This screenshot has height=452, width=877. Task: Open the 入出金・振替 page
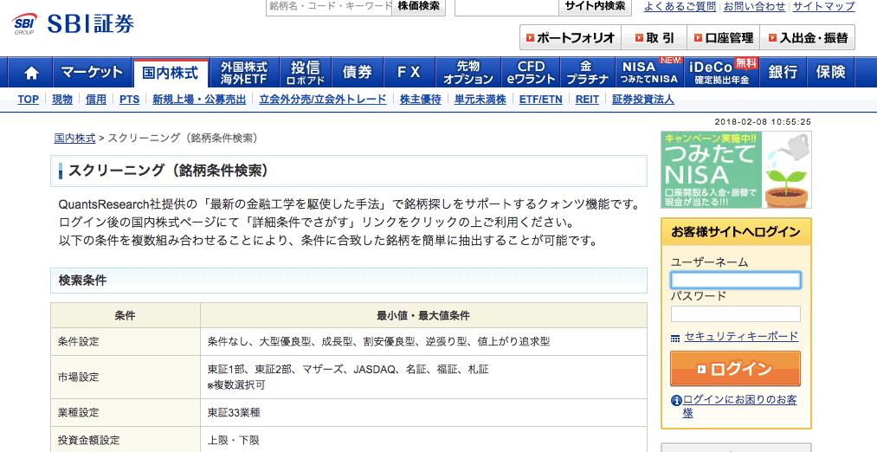[806, 38]
